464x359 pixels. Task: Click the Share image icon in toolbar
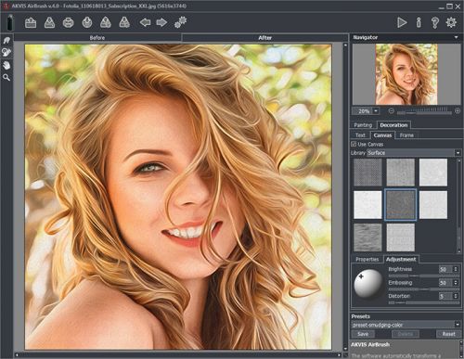tap(87, 22)
